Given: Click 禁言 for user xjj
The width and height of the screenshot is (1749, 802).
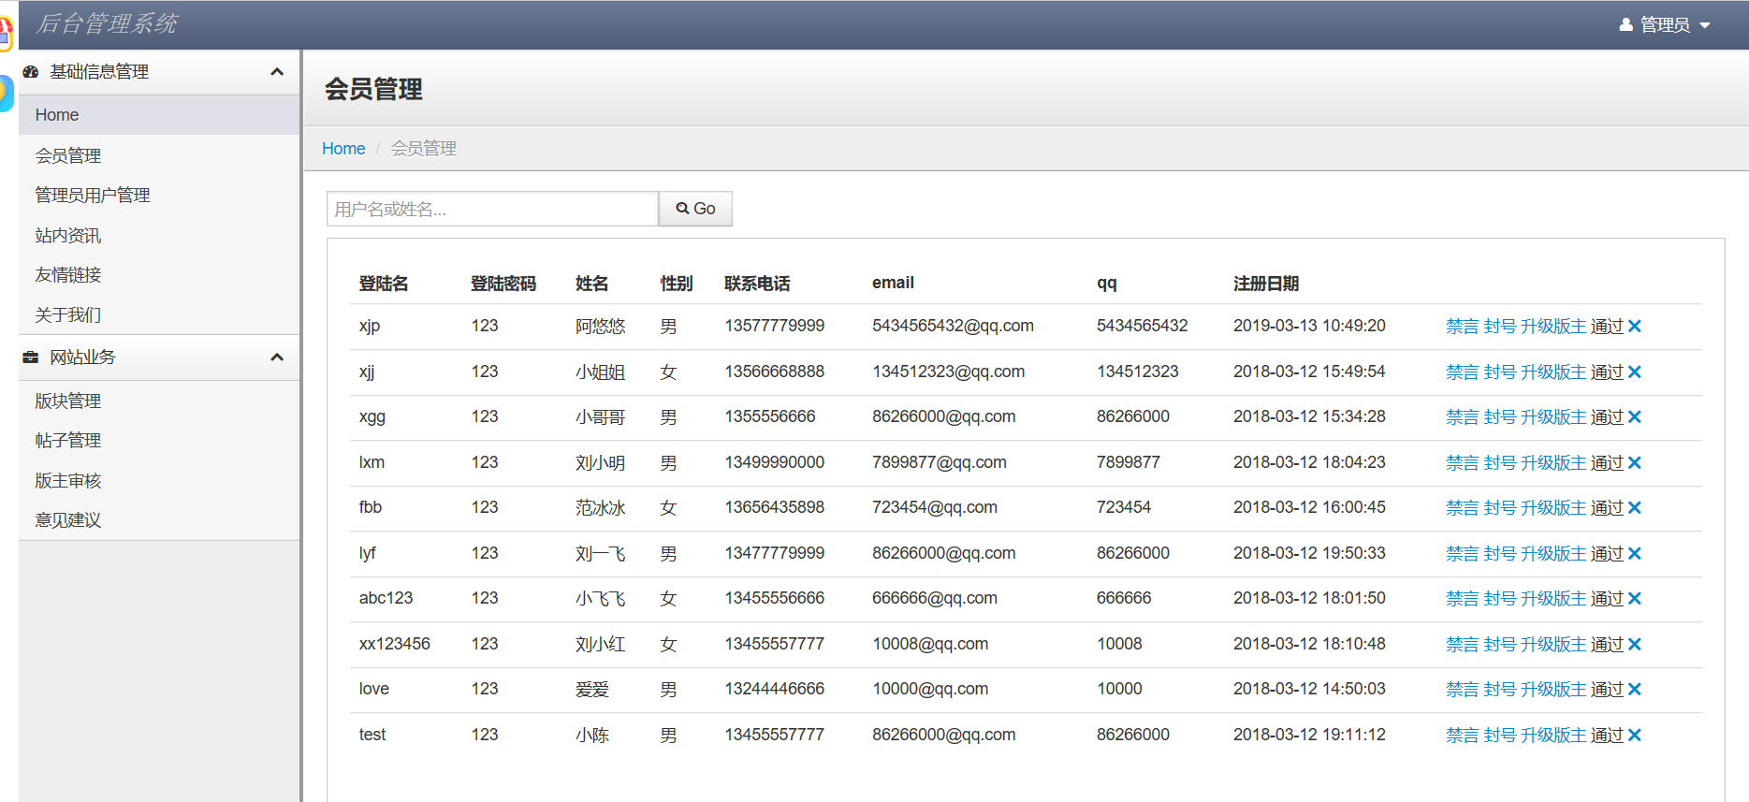Looking at the screenshot, I should [x=1462, y=372].
